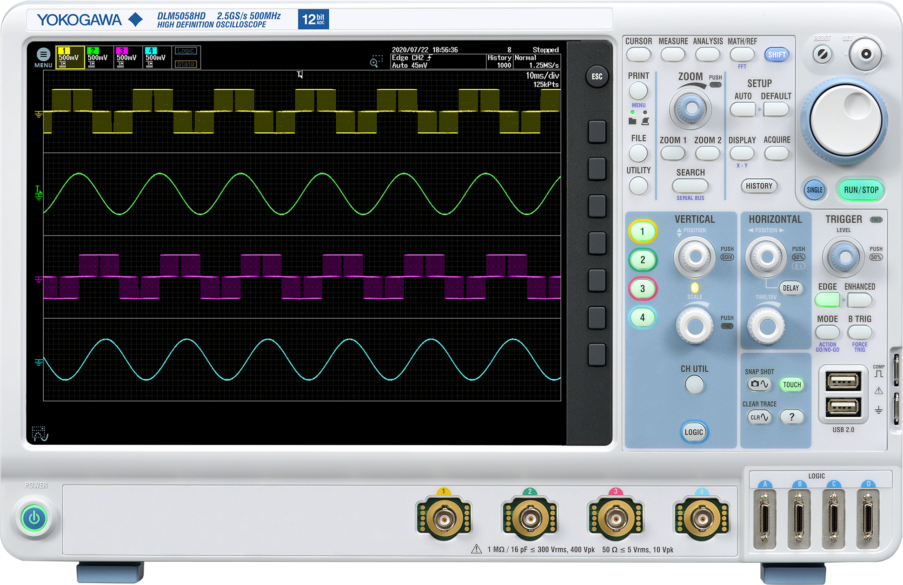This screenshot has width=903, height=585.
Task: Touch the vertical SCALE knob
Action: 695,326
